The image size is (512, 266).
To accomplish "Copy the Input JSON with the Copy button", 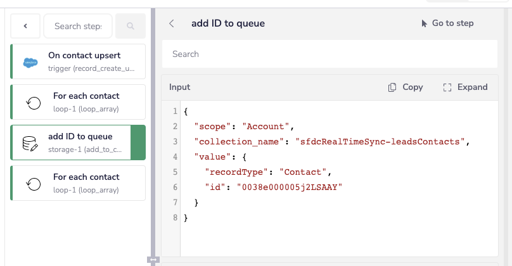I will point(406,87).
